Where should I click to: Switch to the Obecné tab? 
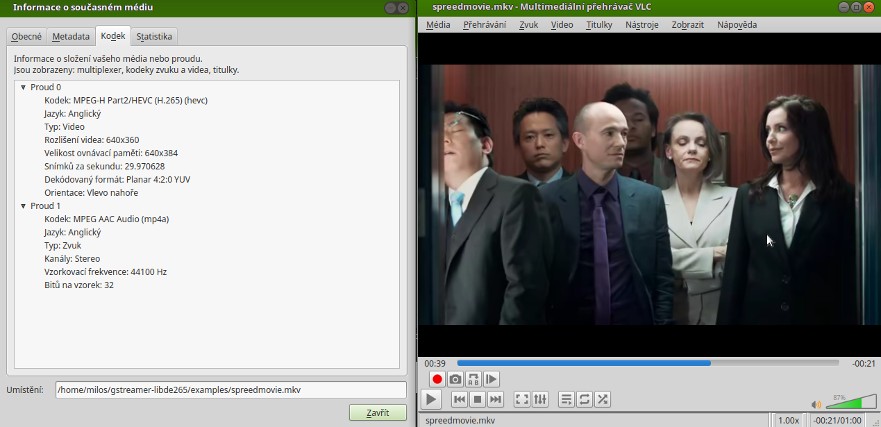pyautogui.click(x=26, y=37)
